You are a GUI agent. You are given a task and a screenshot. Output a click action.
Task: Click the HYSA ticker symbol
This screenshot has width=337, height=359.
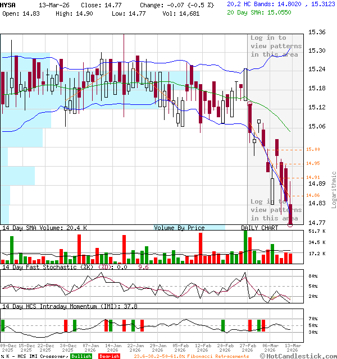click(x=8, y=4)
